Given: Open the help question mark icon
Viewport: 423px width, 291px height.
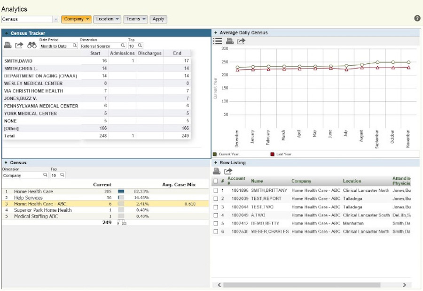Looking at the screenshot, I should [417, 18].
